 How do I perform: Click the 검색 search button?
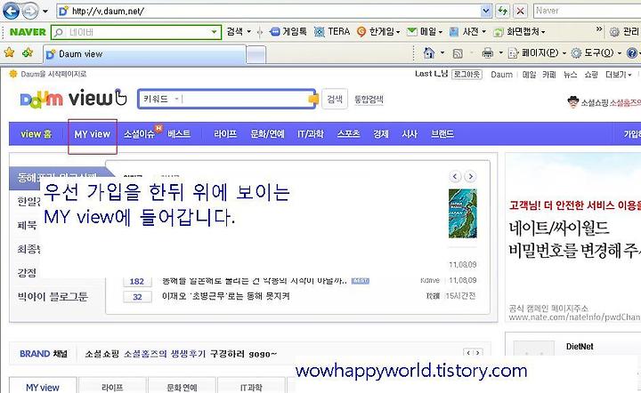click(x=335, y=99)
